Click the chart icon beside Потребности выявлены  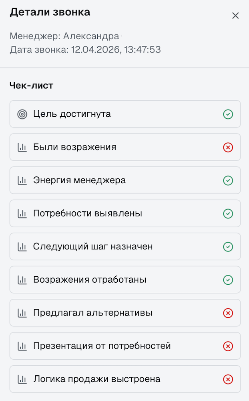22,213
